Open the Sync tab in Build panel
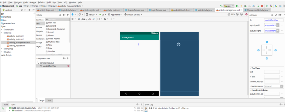This screenshot has height=112, width=285. pos(13,105)
